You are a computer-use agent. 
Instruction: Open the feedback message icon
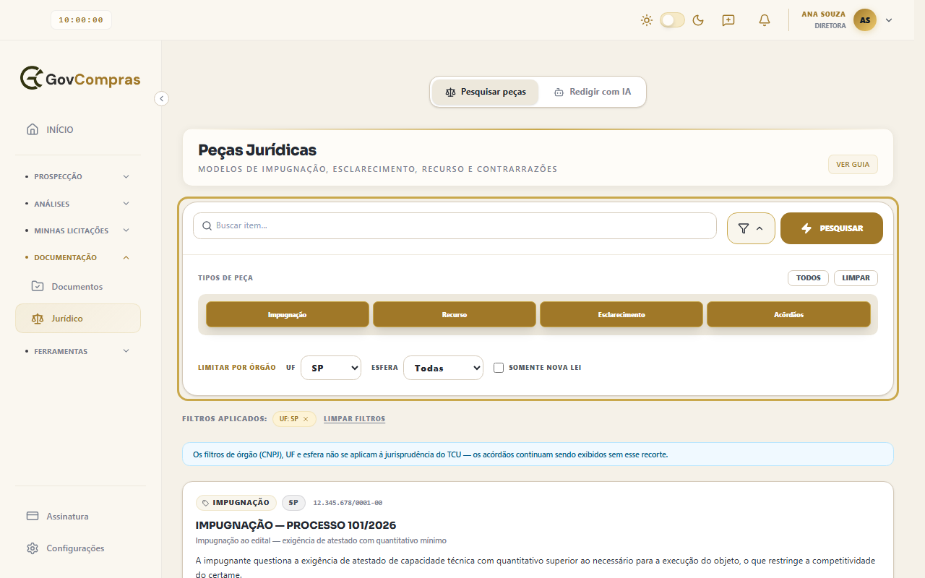tap(728, 20)
